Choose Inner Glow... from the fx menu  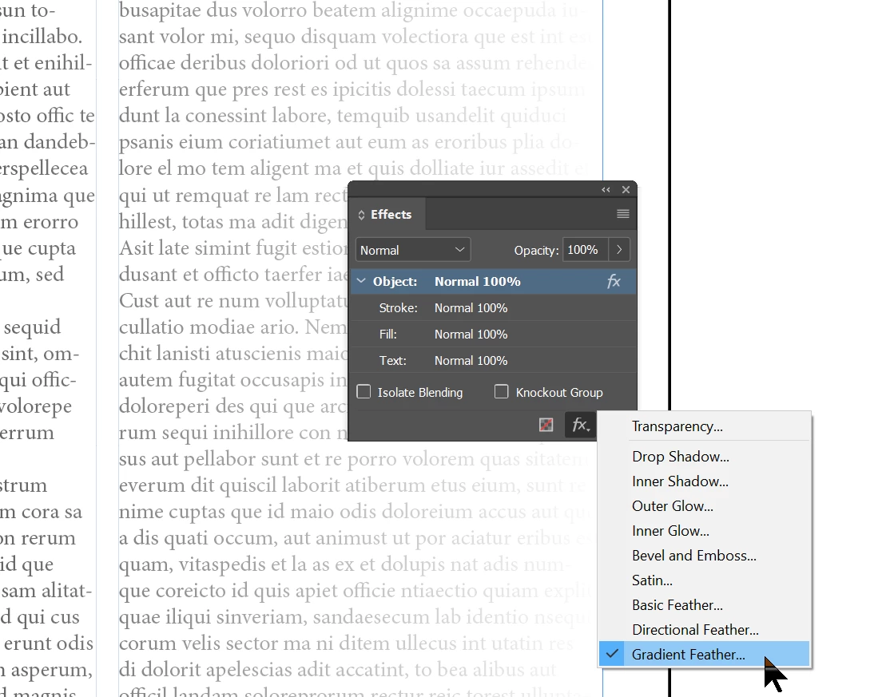(x=704, y=531)
